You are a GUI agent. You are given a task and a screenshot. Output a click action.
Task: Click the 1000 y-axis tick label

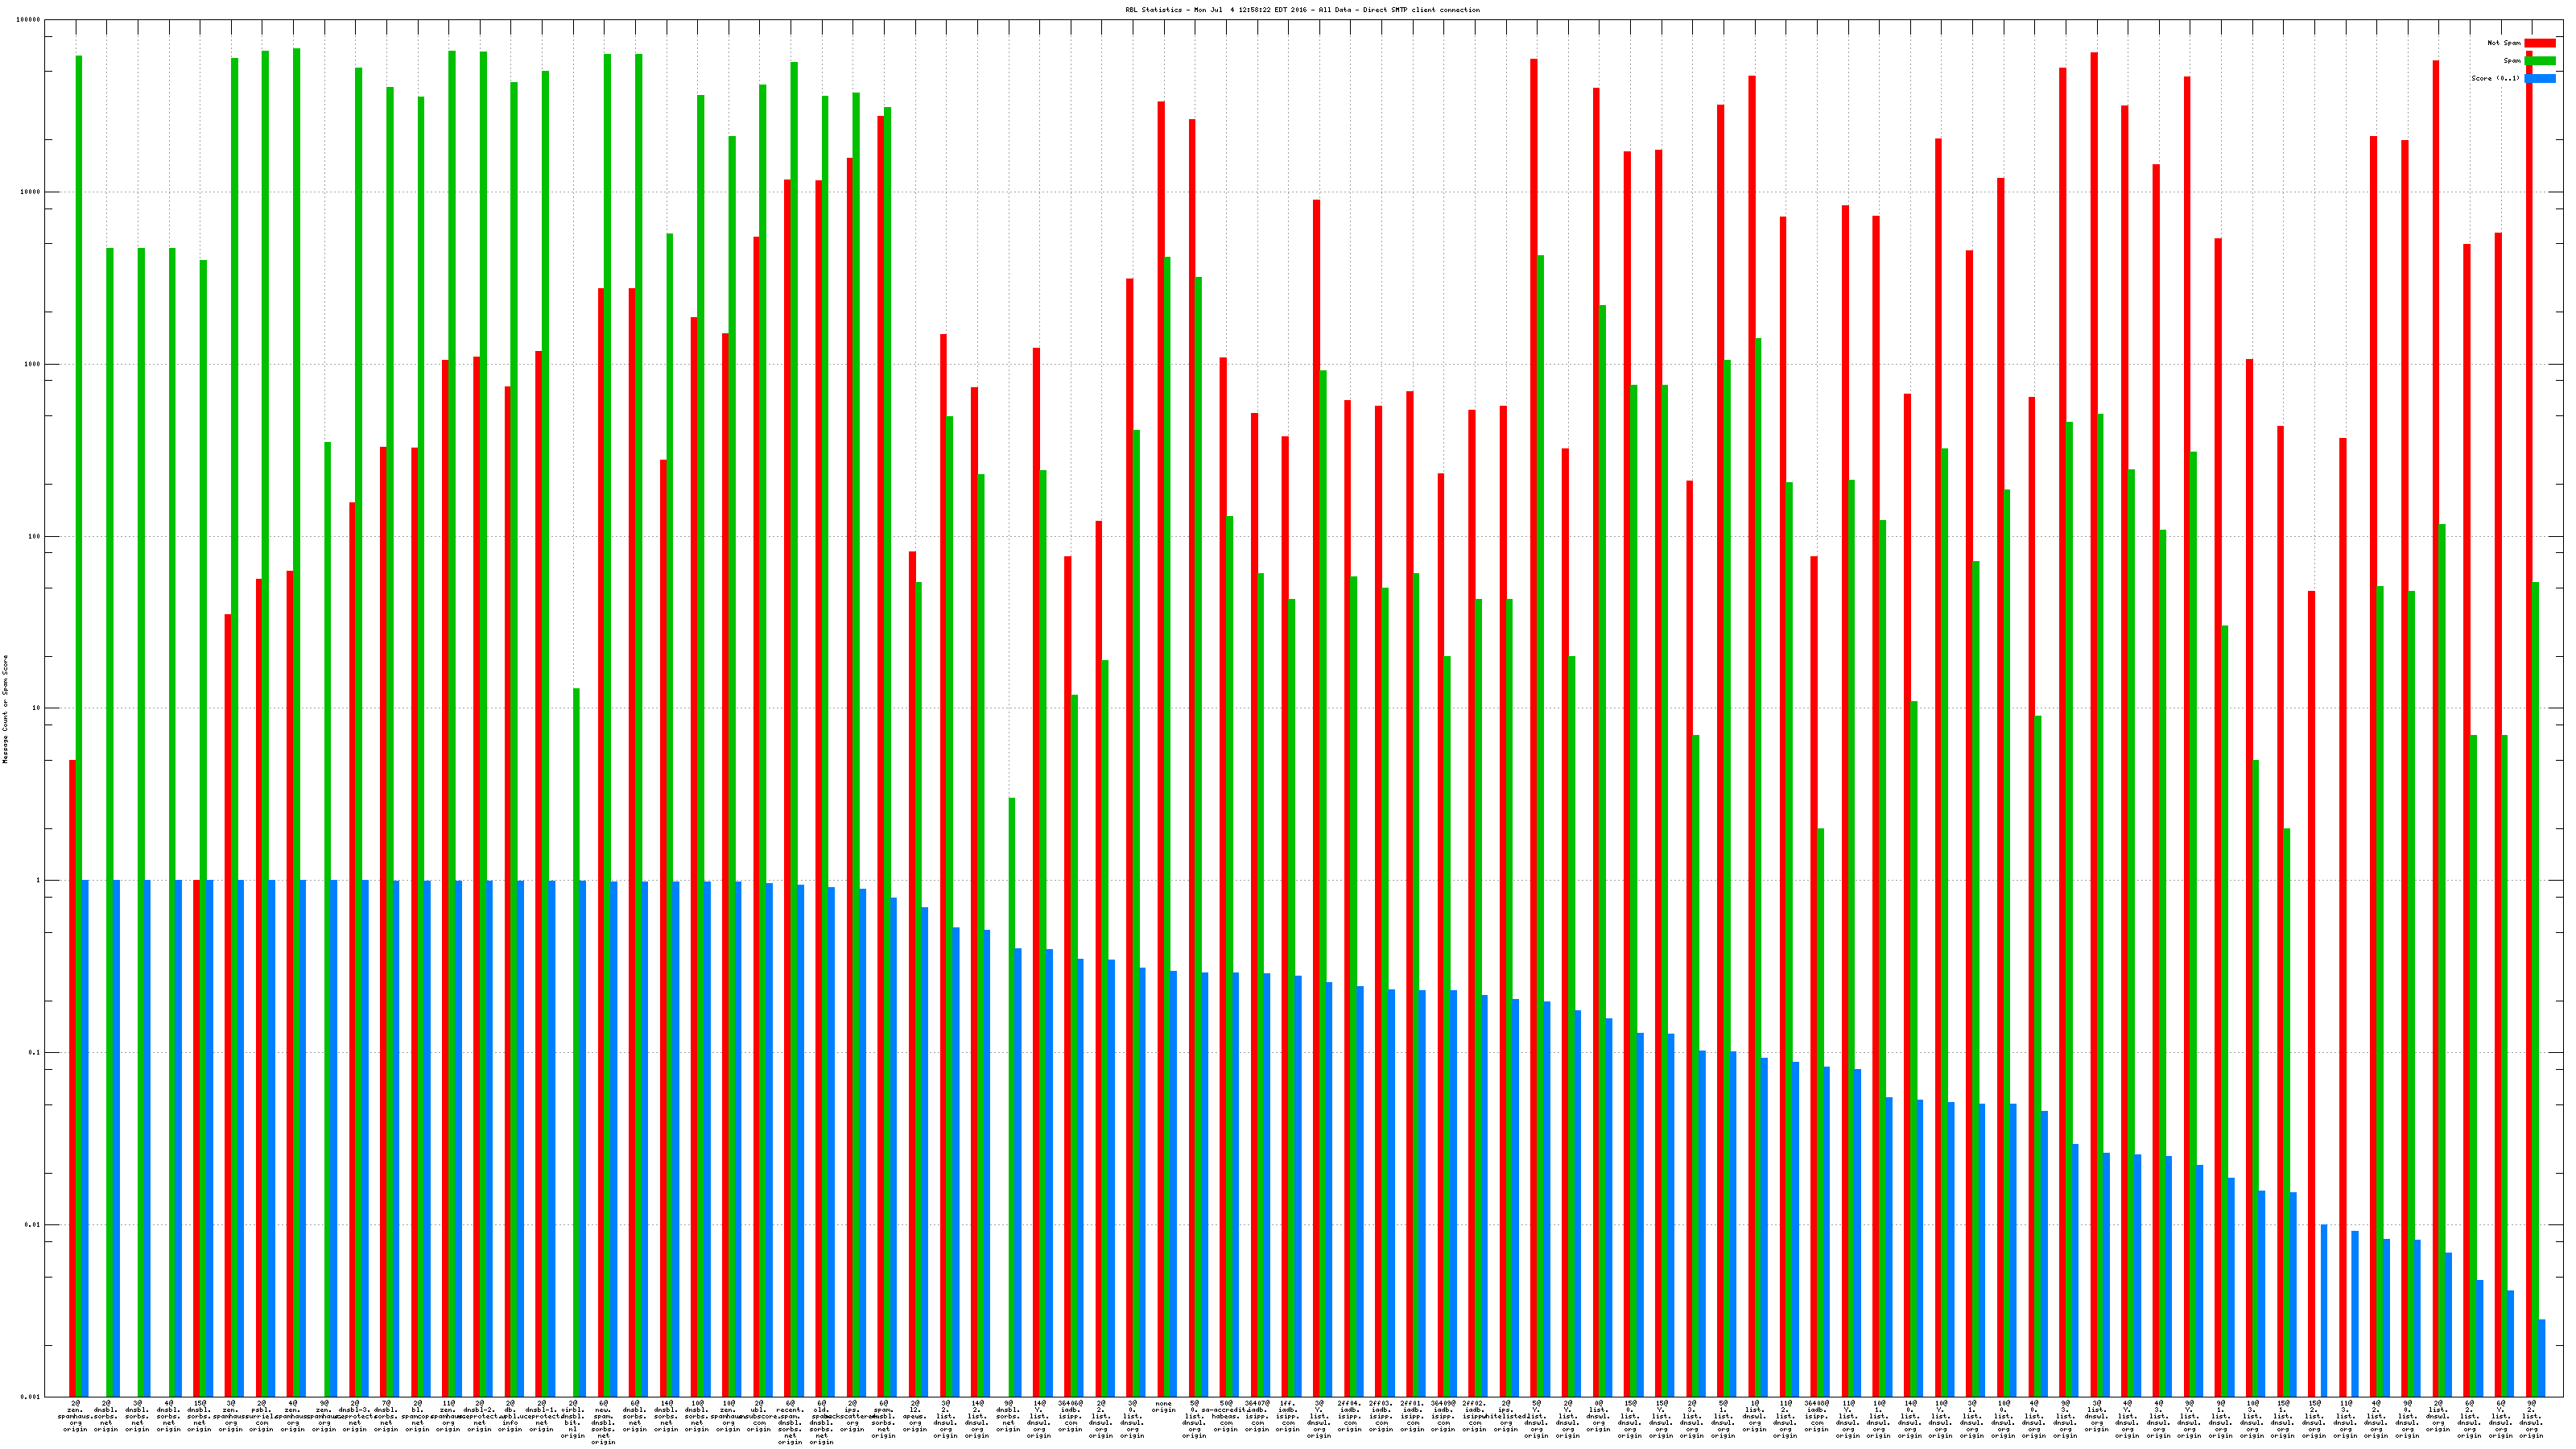pyautogui.click(x=33, y=364)
